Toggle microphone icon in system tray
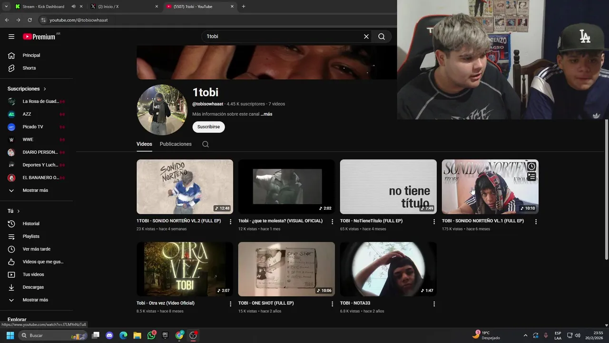This screenshot has height=343, width=609. pos(546,335)
